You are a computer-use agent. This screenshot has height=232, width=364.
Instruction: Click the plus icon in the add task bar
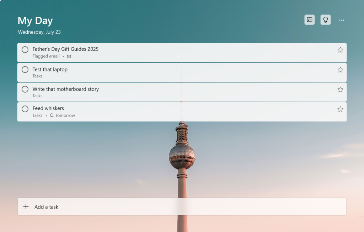pos(26,207)
